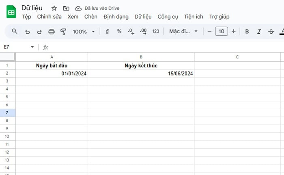
Task: Undo the last action
Action: (x=27, y=31)
